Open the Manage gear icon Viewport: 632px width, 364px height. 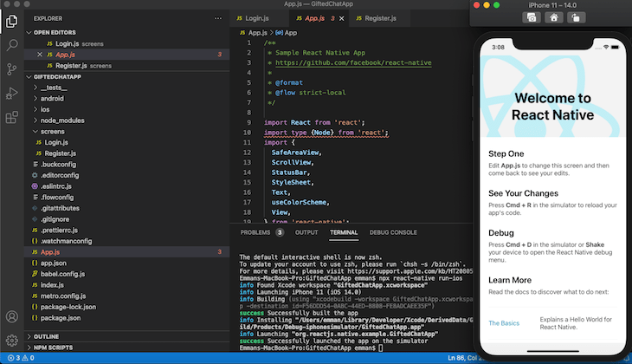[x=12, y=341]
